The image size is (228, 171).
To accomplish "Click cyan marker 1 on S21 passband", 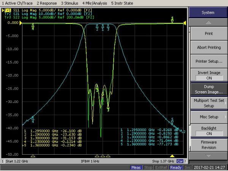I will click(103, 27).
